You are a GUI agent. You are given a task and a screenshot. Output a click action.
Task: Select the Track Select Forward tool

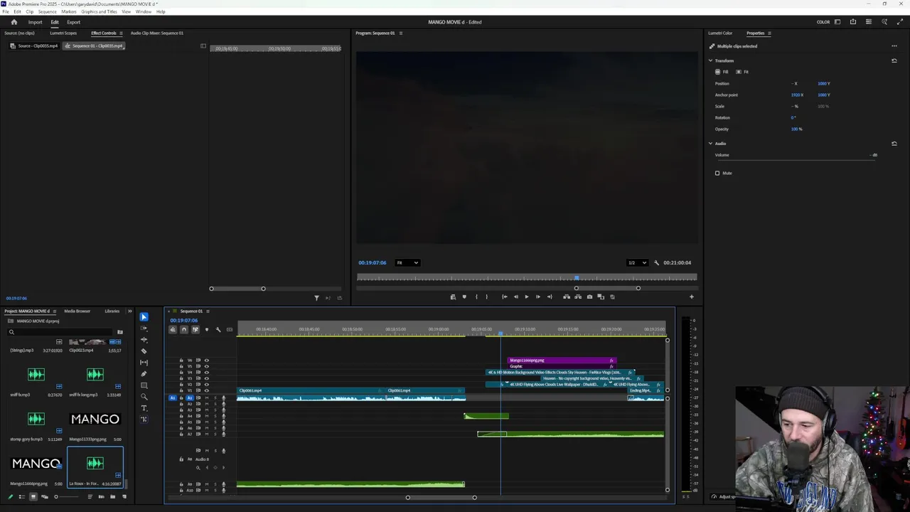click(144, 329)
